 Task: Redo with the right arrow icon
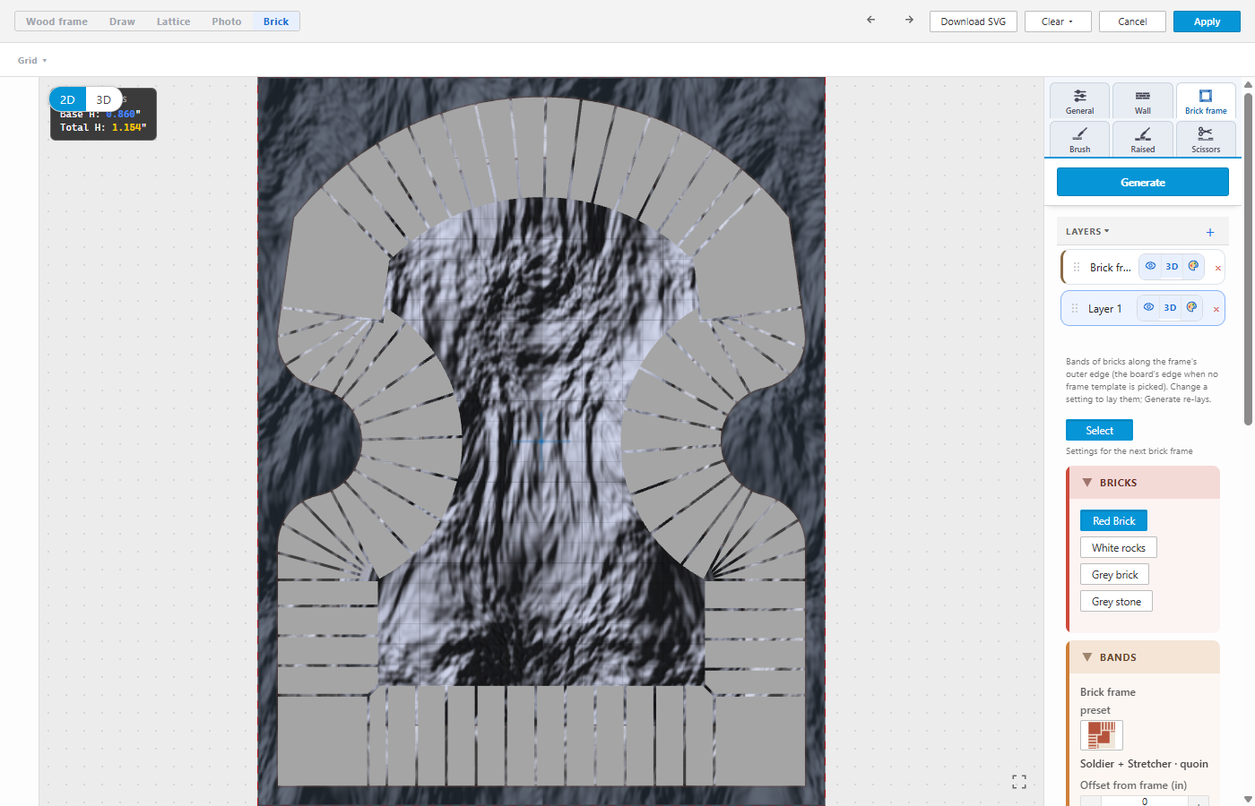909,20
